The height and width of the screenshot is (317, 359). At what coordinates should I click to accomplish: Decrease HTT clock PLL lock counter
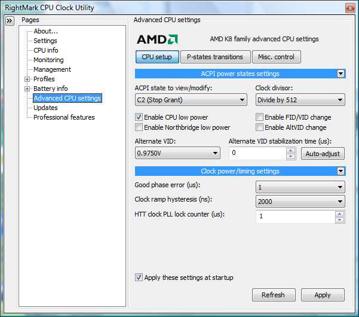coord(339,220)
